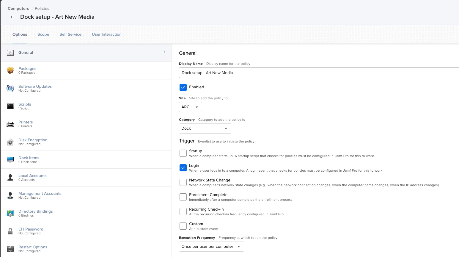Open the Scripts terminal icon
Viewport: 459px width, 257px height.
tap(10, 106)
